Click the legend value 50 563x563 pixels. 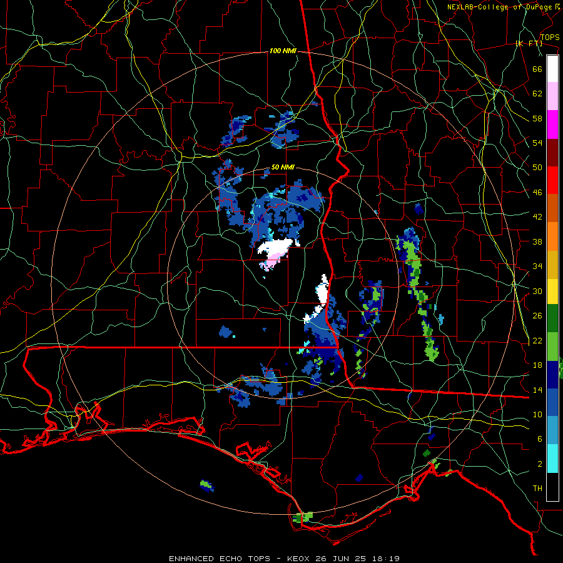click(537, 167)
